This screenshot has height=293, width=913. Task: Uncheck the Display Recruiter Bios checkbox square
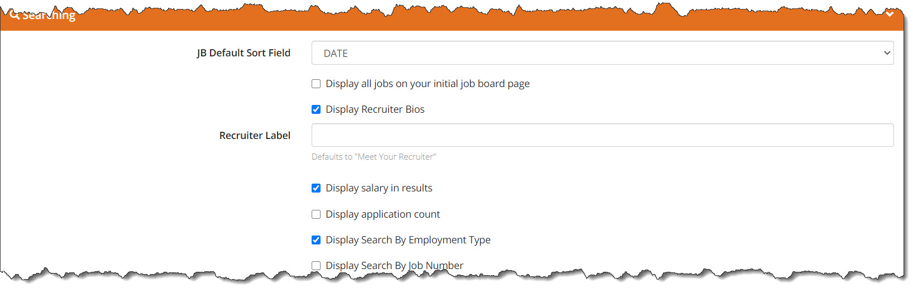[x=316, y=109]
